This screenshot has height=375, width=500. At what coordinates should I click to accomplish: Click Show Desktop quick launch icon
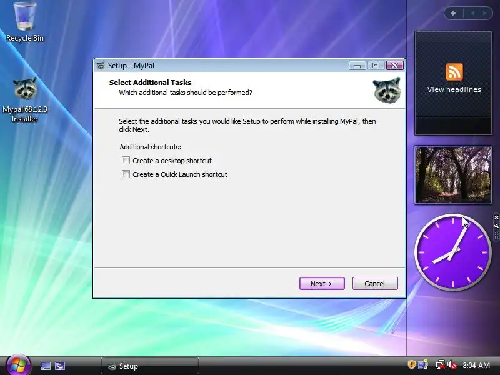coord(45,366)
